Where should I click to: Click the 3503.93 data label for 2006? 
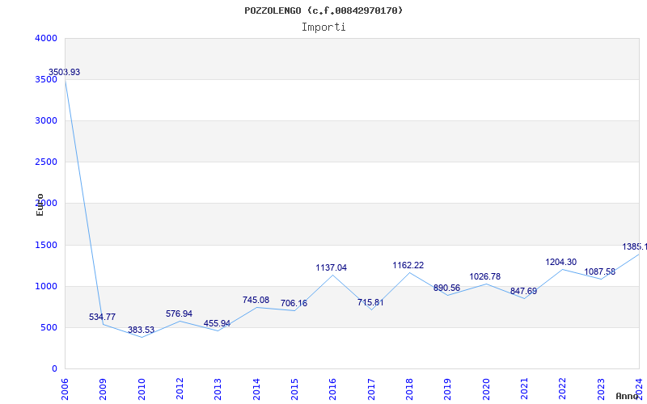[x=65, y=73]
